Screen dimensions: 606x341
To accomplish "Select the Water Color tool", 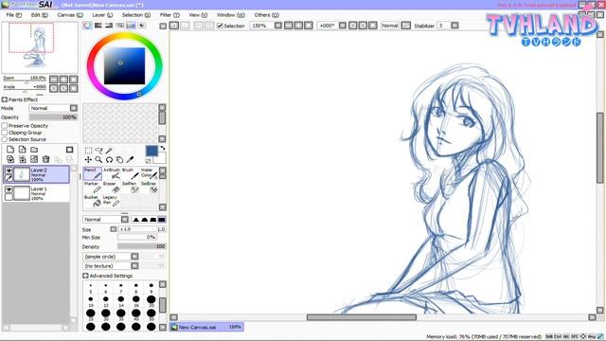I will [x=149, y=173].
